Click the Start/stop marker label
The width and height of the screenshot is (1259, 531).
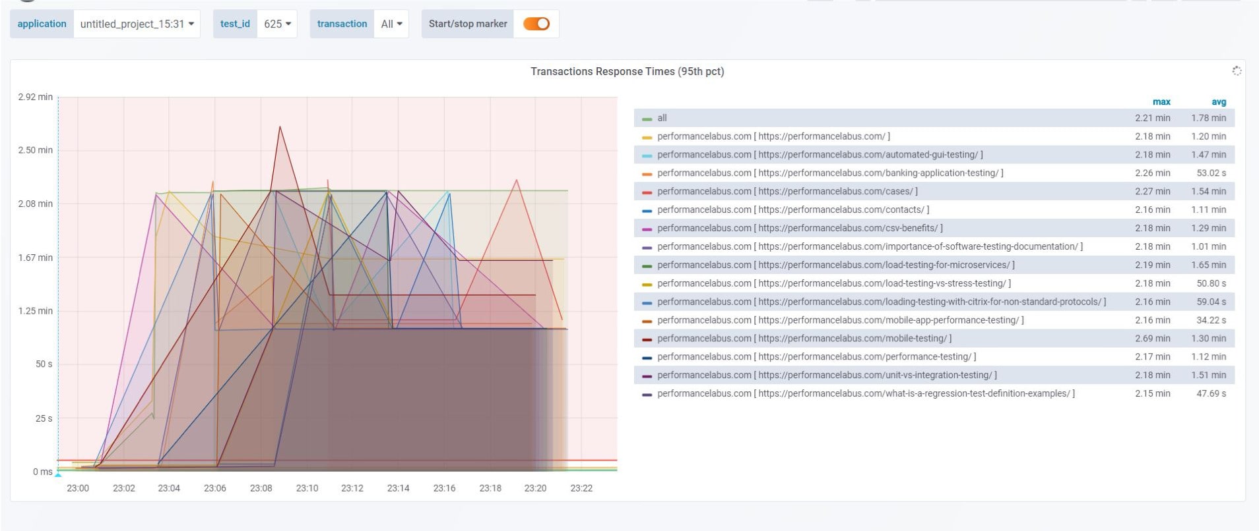468,24
